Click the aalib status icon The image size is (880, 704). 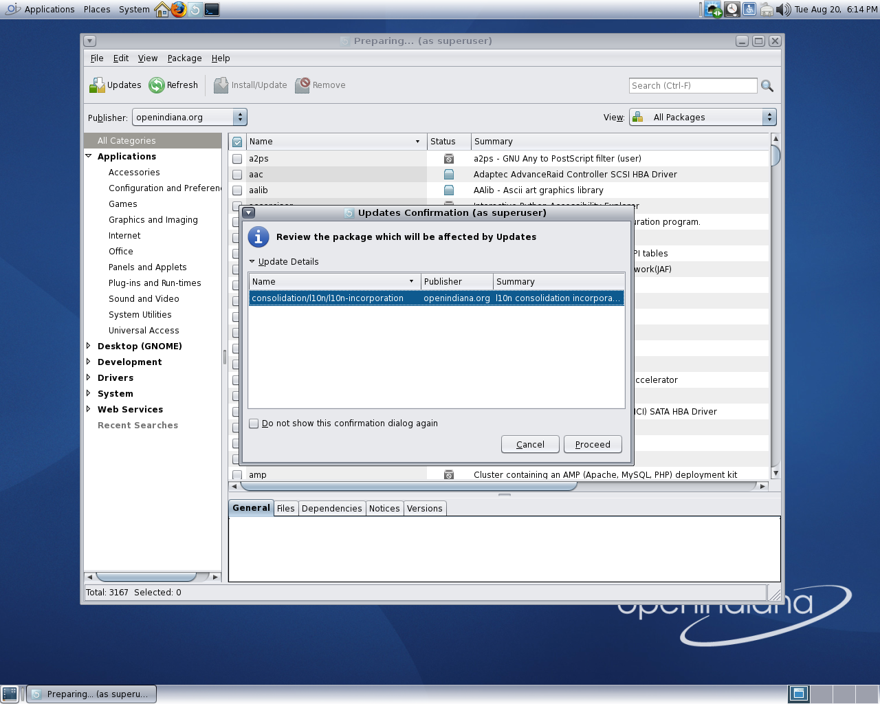449,190
